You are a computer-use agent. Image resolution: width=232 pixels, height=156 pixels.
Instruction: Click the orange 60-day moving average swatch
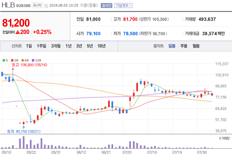click(x=23, y=60)
